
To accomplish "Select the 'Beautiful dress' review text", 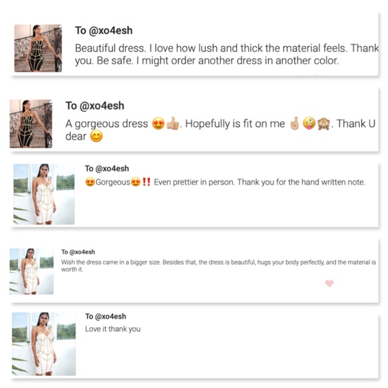I will pyautogui.click(x=227, y=54).
